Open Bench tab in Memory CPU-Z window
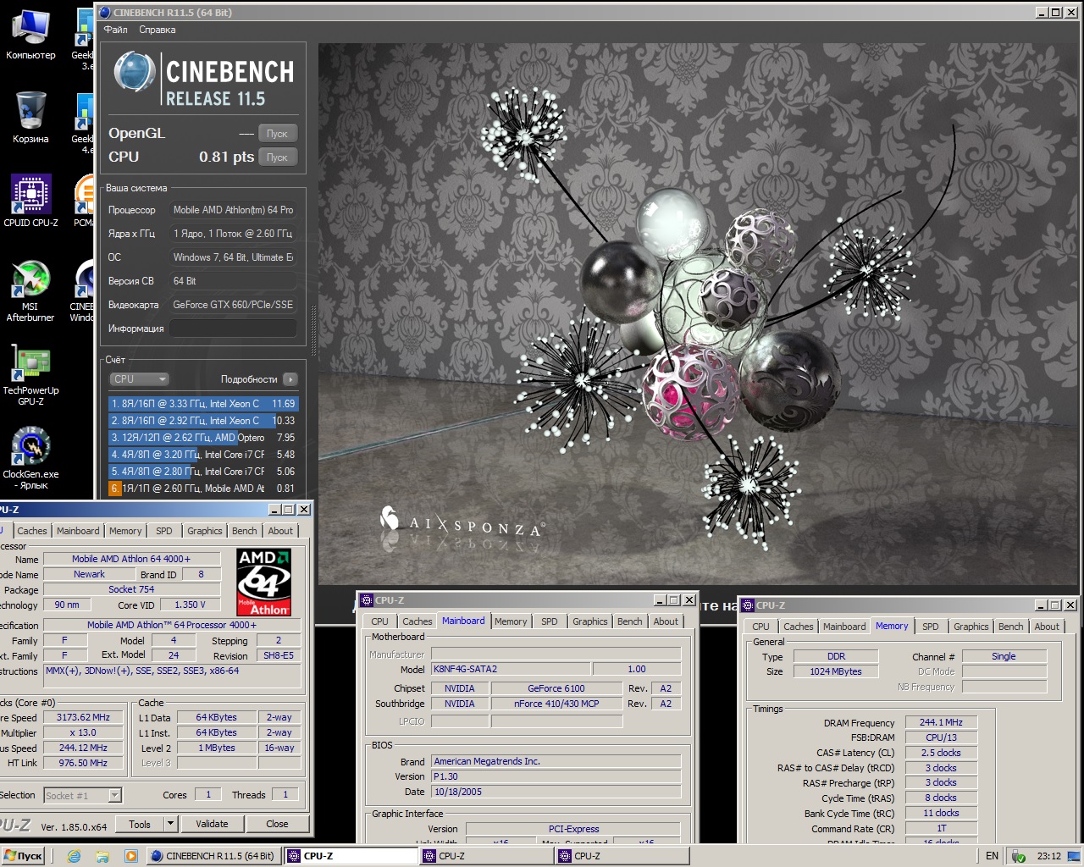The width and height of the screenshot is (1084, 867). [x=1011, y=627]
